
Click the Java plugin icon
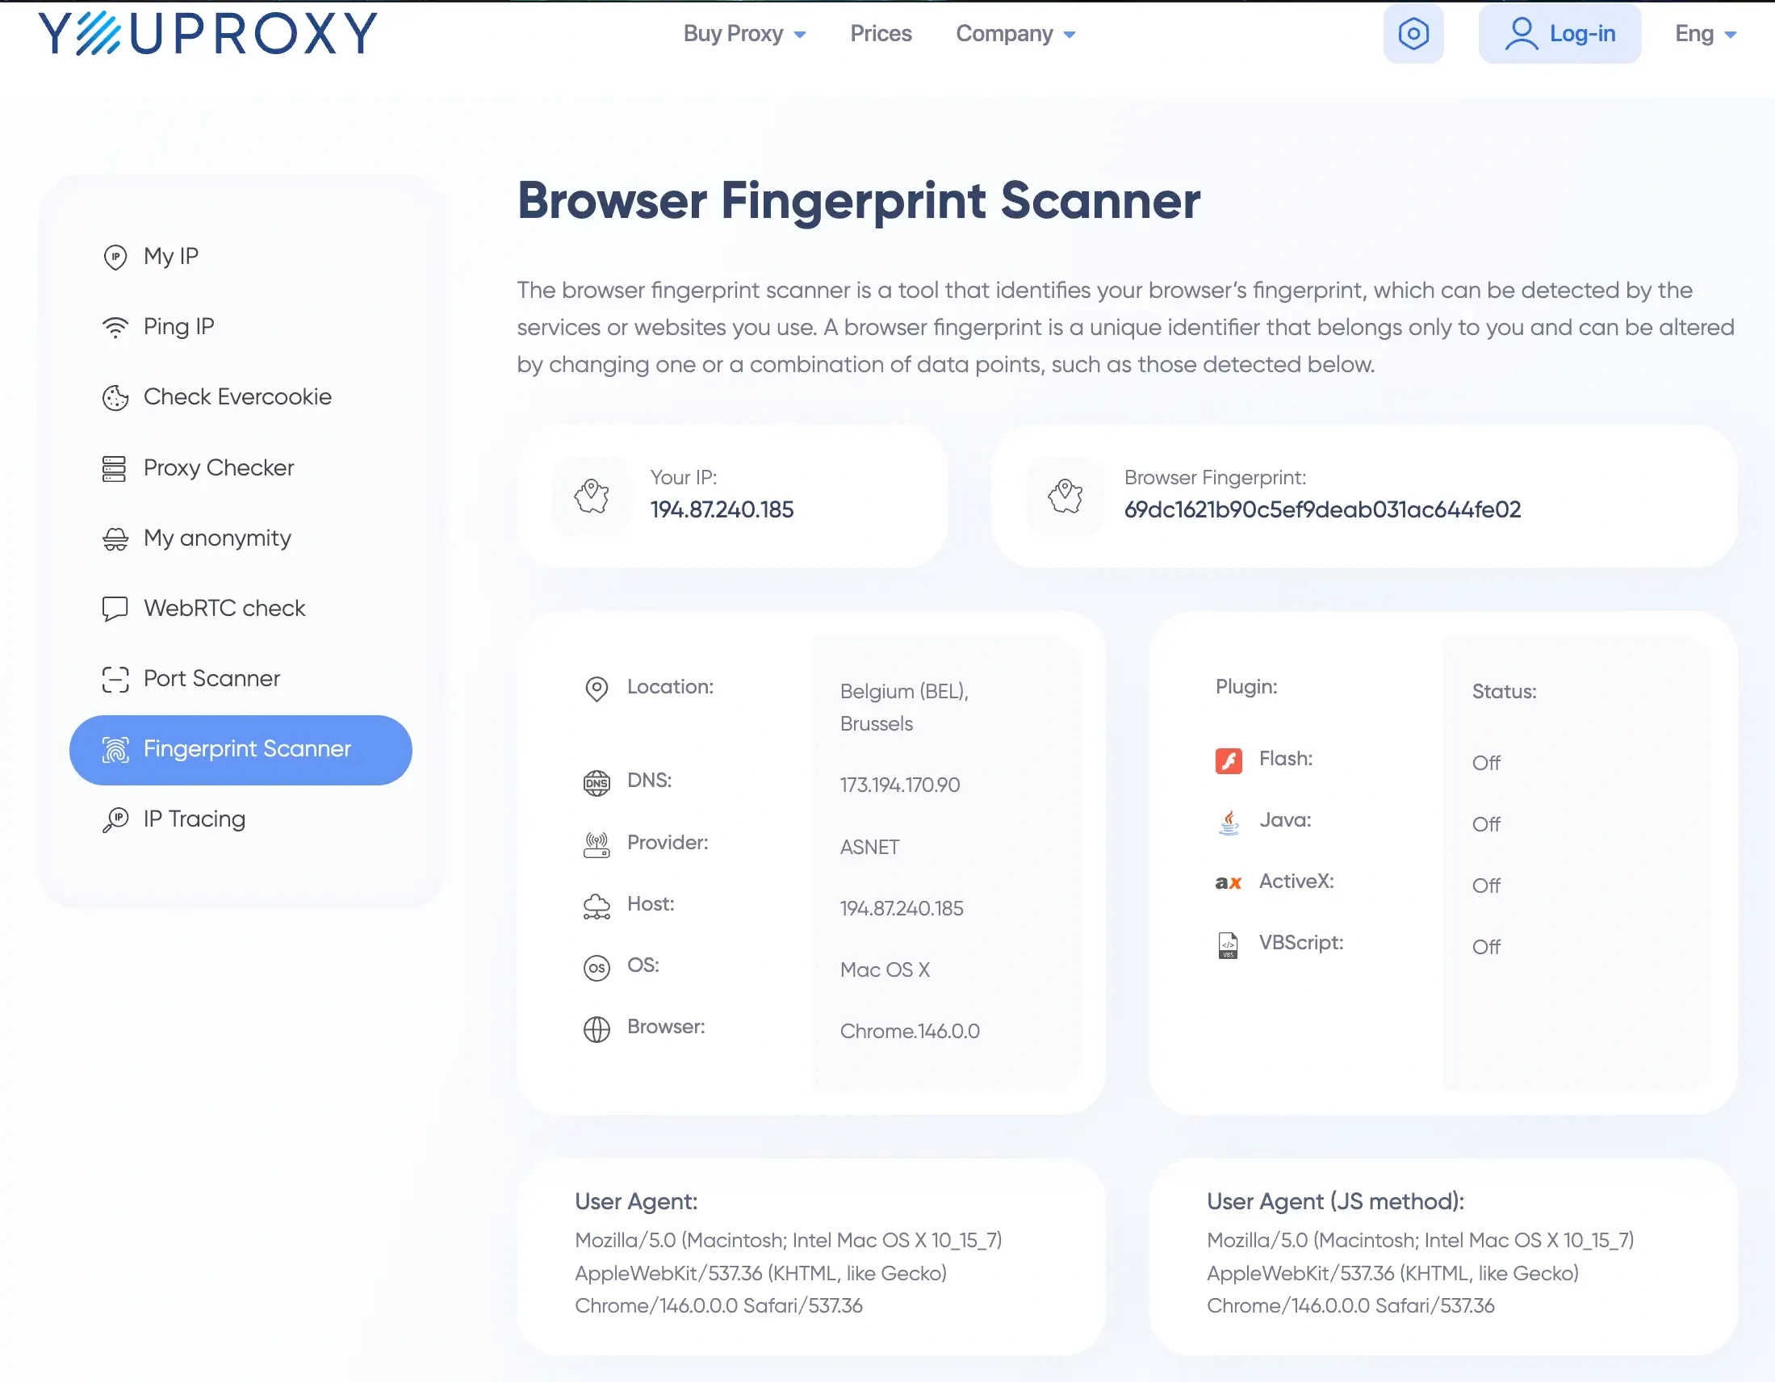tap(1228, 822)
